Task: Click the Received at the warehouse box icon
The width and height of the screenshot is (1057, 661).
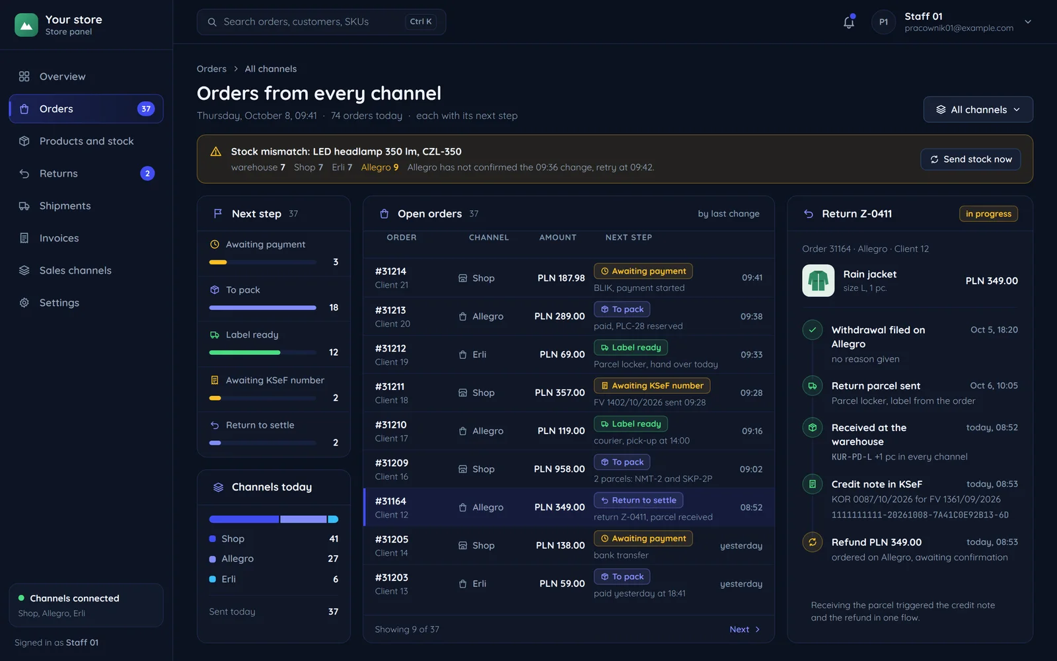Action: click(813, 428)
